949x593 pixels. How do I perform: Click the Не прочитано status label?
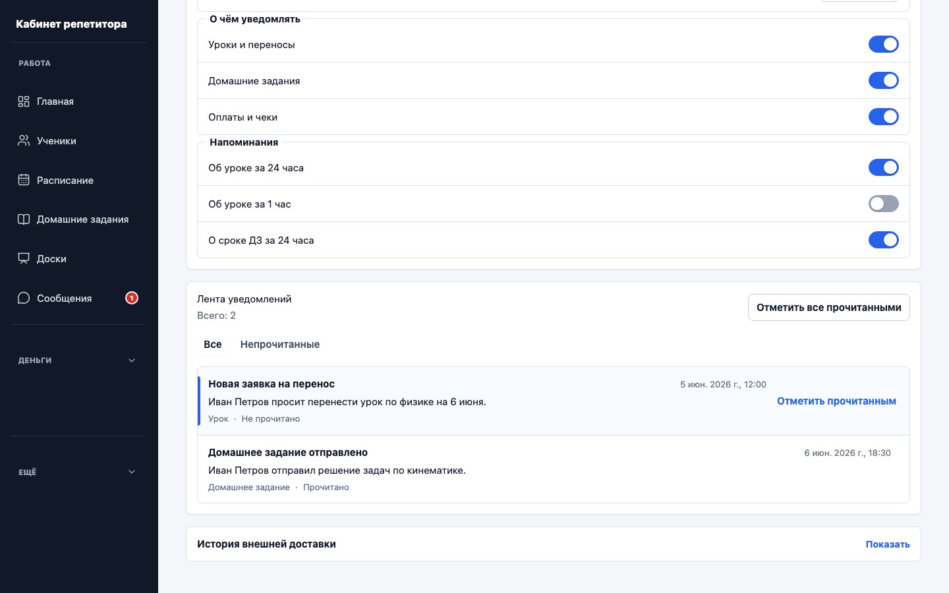click(271, 419)
